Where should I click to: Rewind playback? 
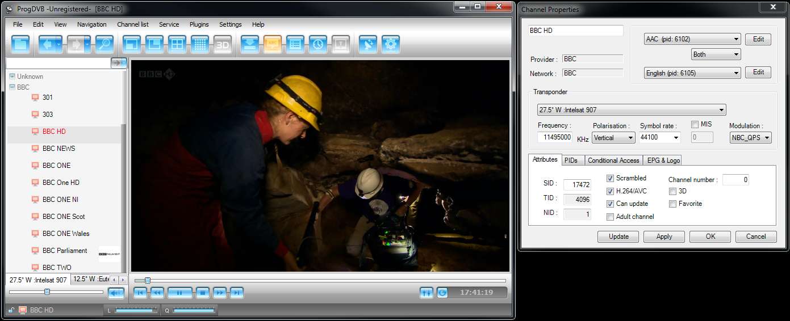click(x=157, y=293)
